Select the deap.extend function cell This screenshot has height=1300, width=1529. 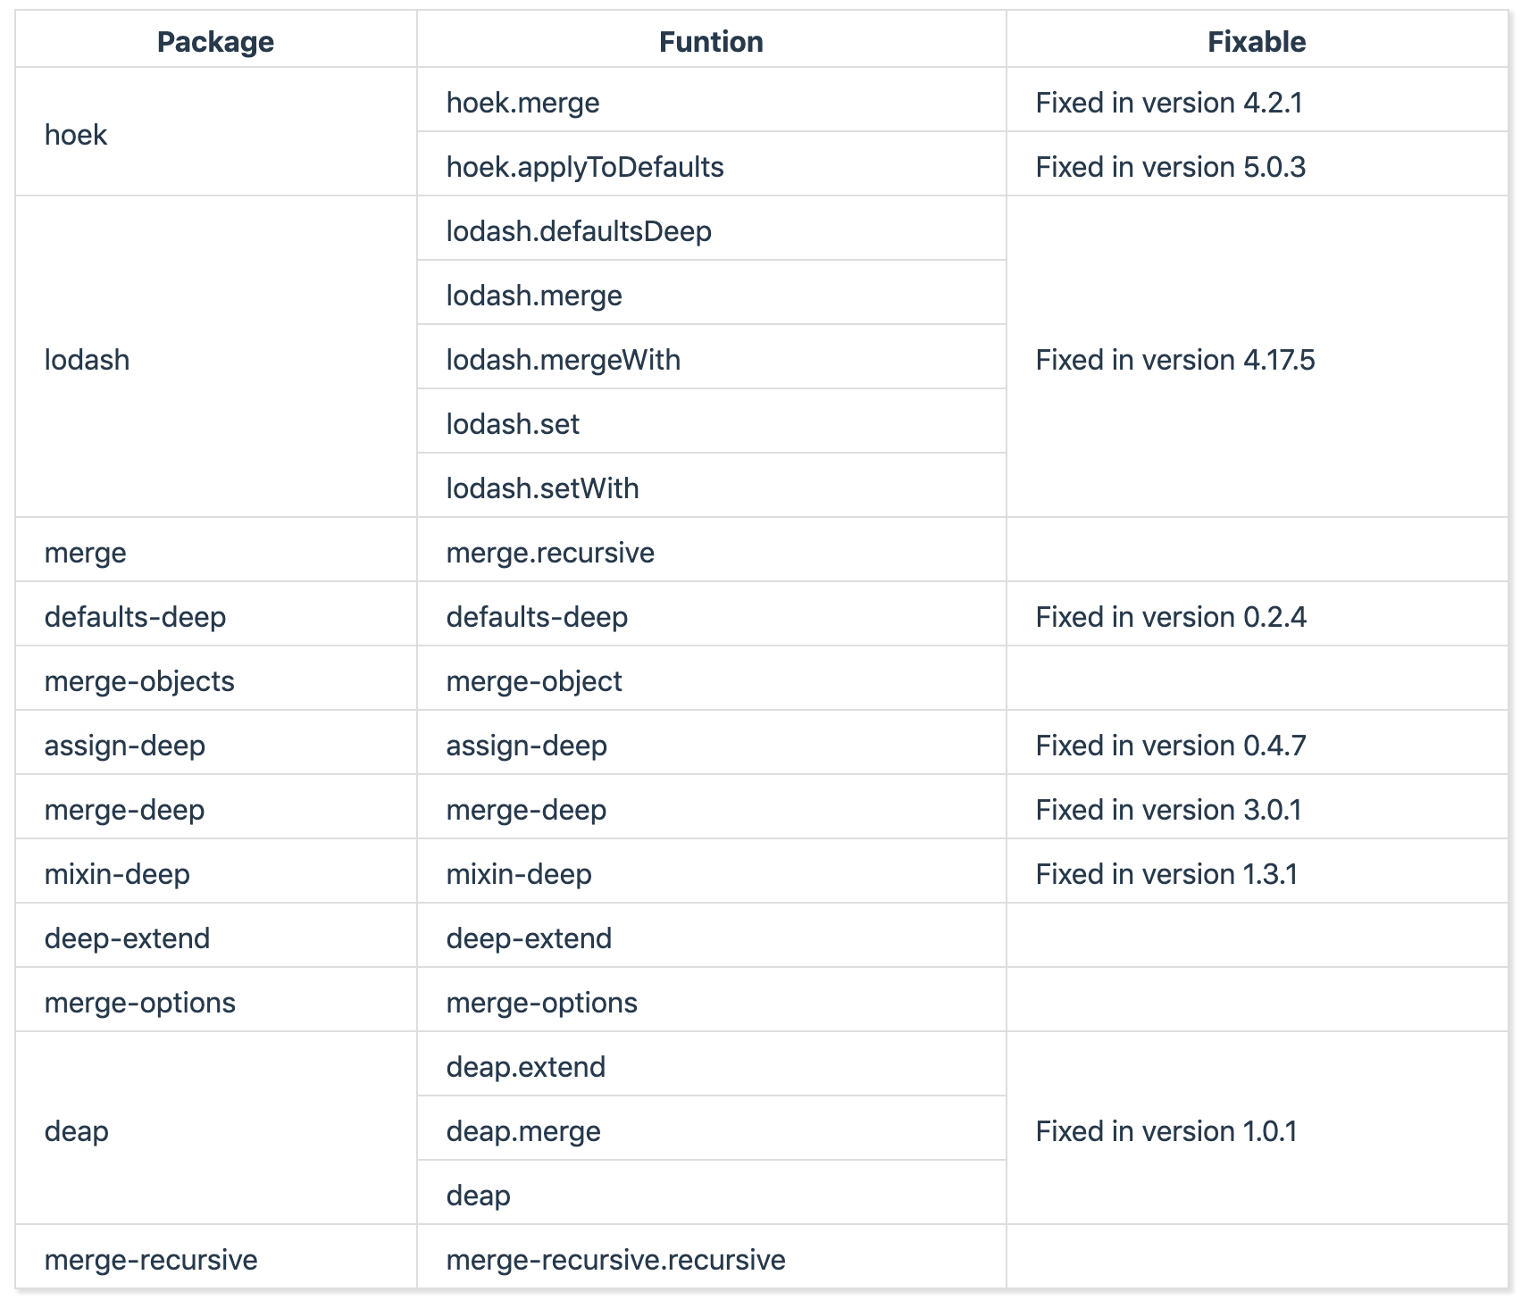pyautogui.click(x=525, y=1067)
